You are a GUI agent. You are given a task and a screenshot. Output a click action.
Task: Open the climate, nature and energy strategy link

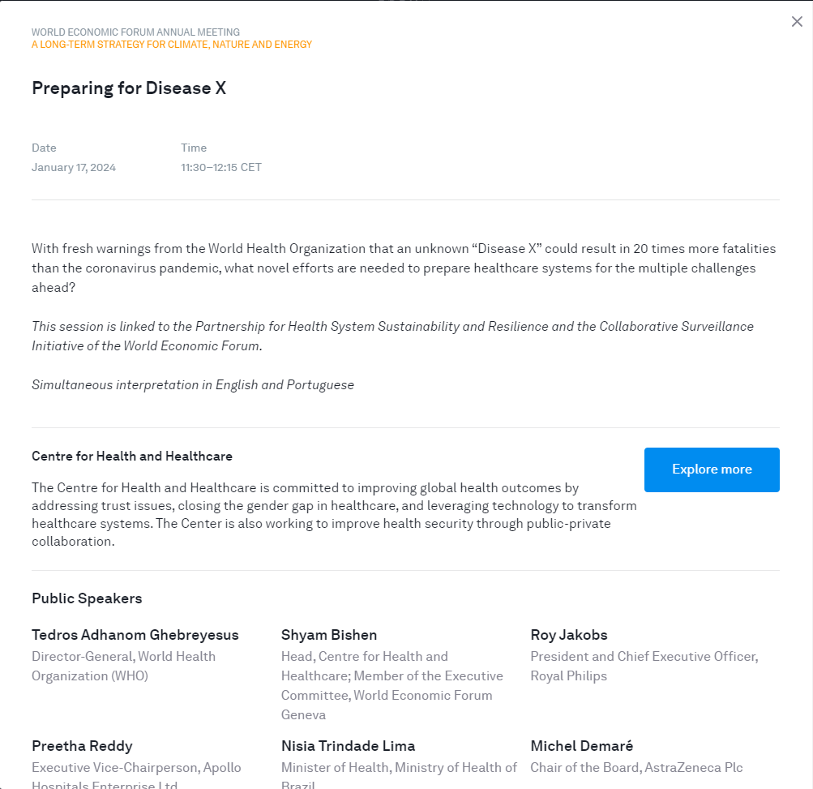pos(171,45)
